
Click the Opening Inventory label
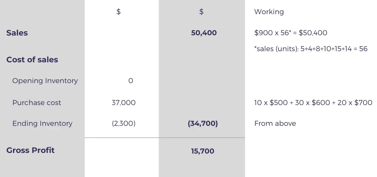coord(45,81)
